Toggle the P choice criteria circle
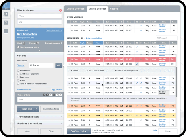The width and height of the screenshot is (186, 137). (44, 95)
